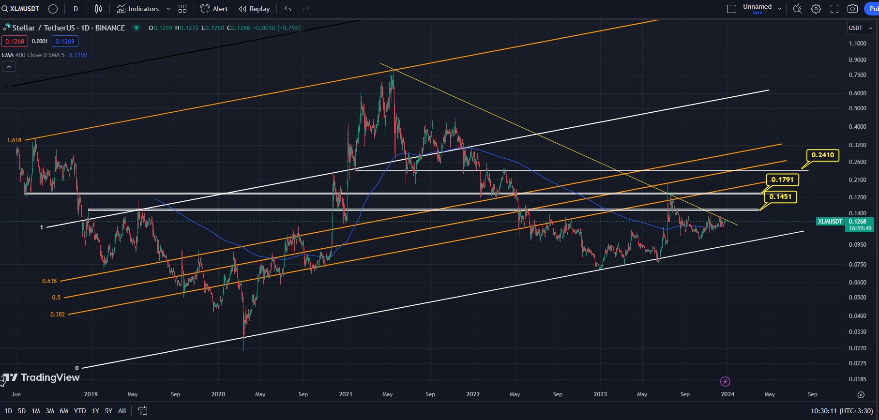This screenshot has width=879, height=420.
Task: Collapse the indicator legend chevron
Action: pos(9,67)
